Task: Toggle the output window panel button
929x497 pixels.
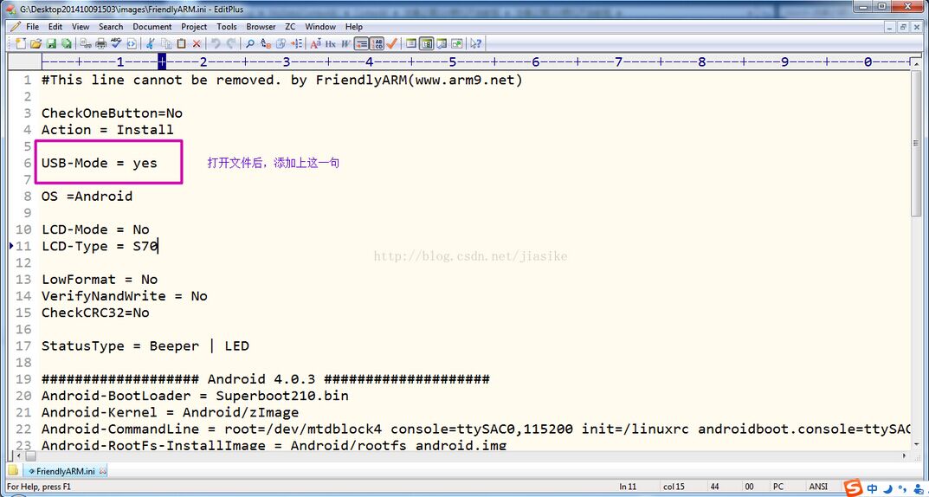Action: coord(442,43)
